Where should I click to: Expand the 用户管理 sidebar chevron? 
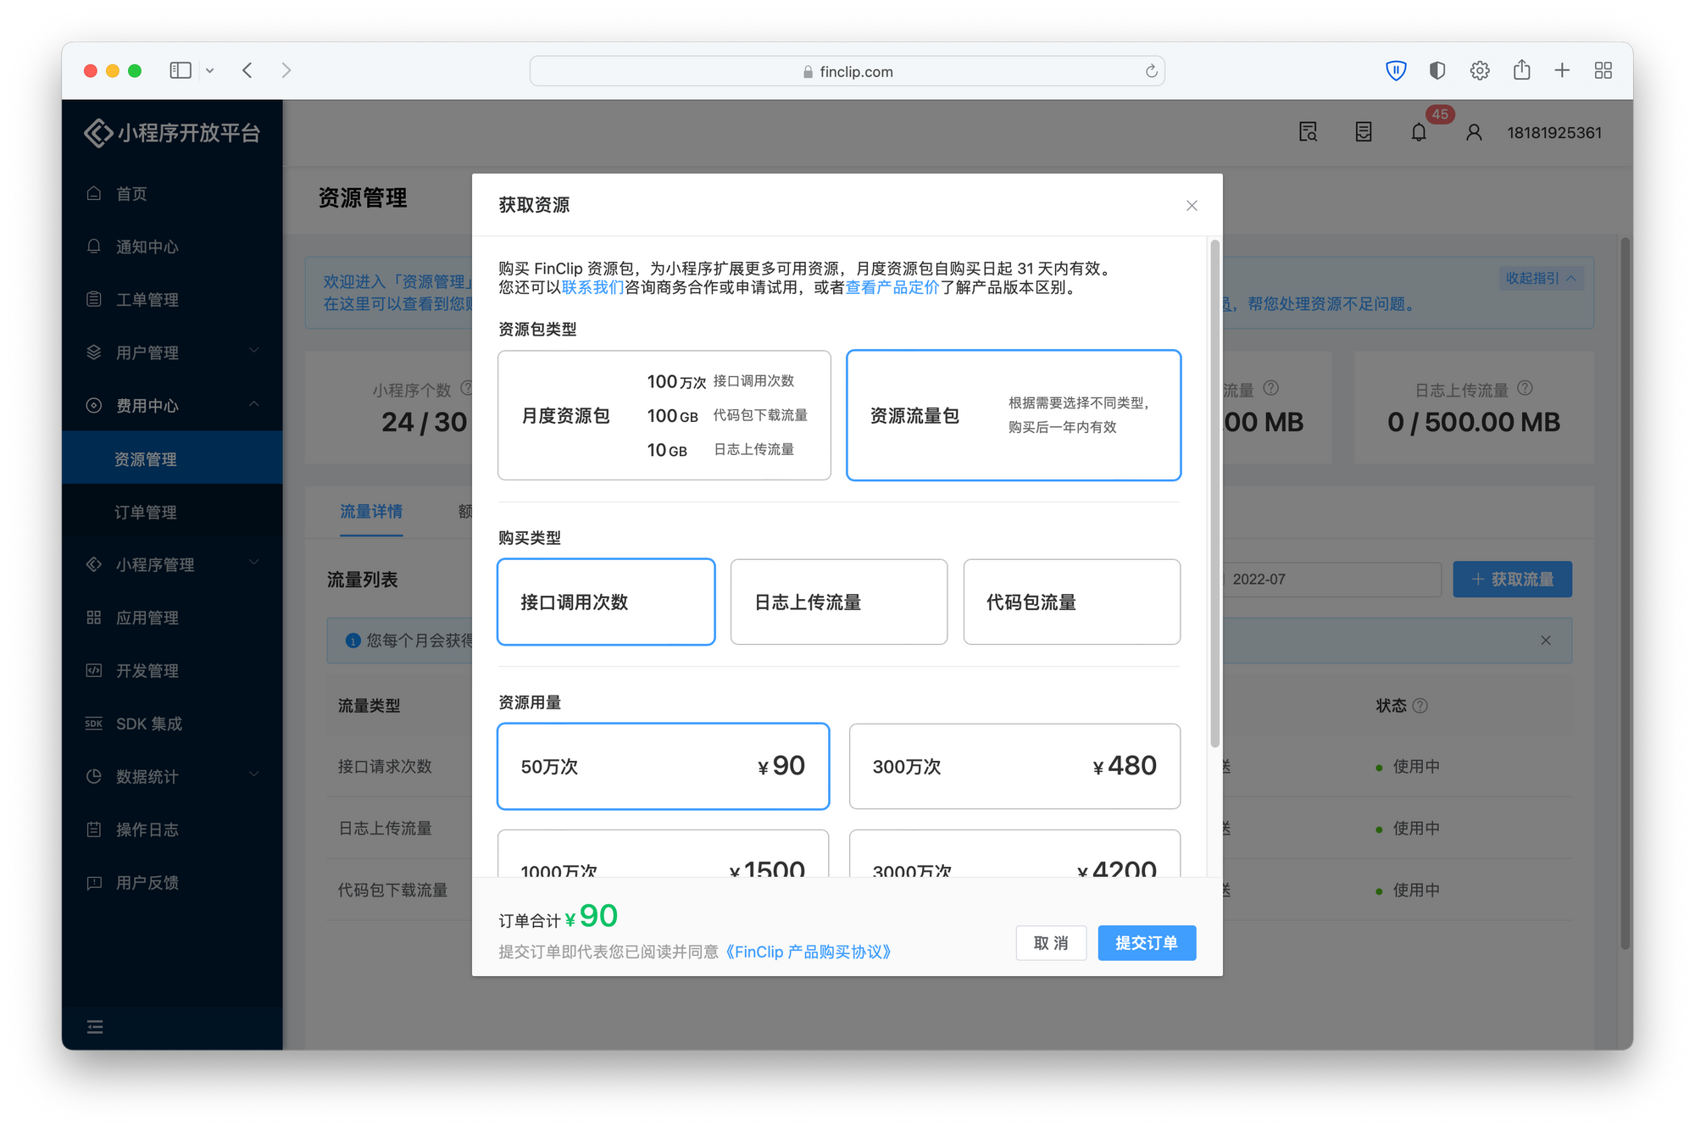253,351
